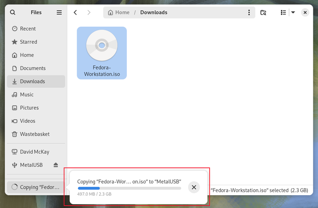Open the hamburger main menu
The height and width of the screenshot is (208, 318).
pyautogui.click(x=59, y=12)
